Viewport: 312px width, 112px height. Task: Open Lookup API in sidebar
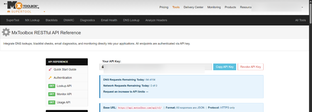[x=67, y=86]
